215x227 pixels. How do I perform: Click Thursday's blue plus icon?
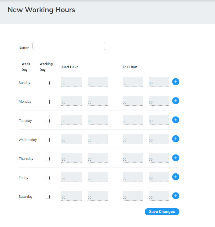176,158
